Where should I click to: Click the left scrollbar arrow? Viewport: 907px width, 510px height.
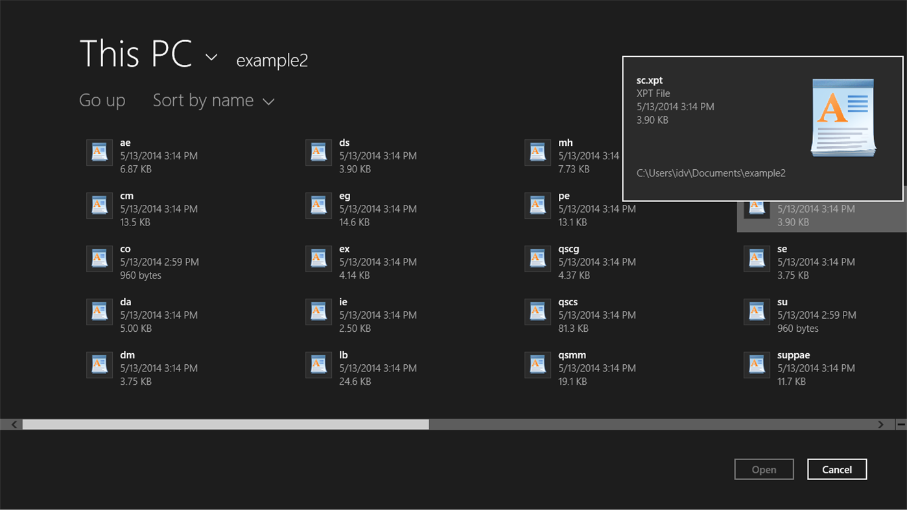[x=14, y=424]
